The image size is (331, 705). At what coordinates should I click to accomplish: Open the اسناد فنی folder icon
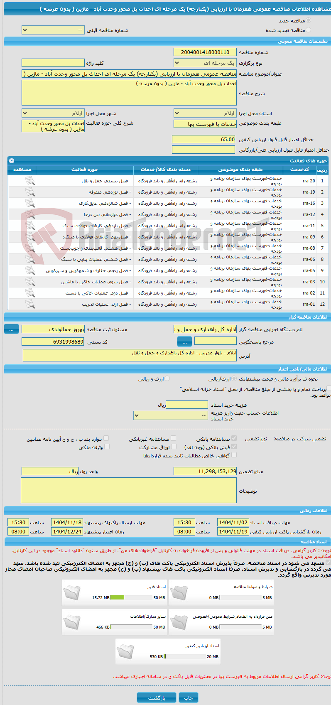(72, 592)
